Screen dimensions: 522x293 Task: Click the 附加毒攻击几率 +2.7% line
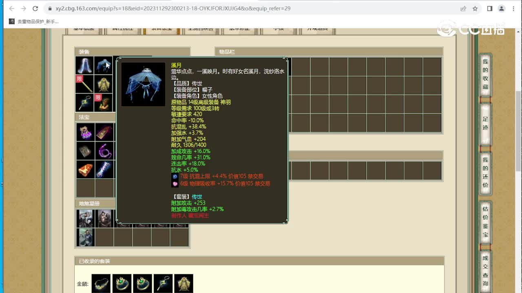coord(197,209)
